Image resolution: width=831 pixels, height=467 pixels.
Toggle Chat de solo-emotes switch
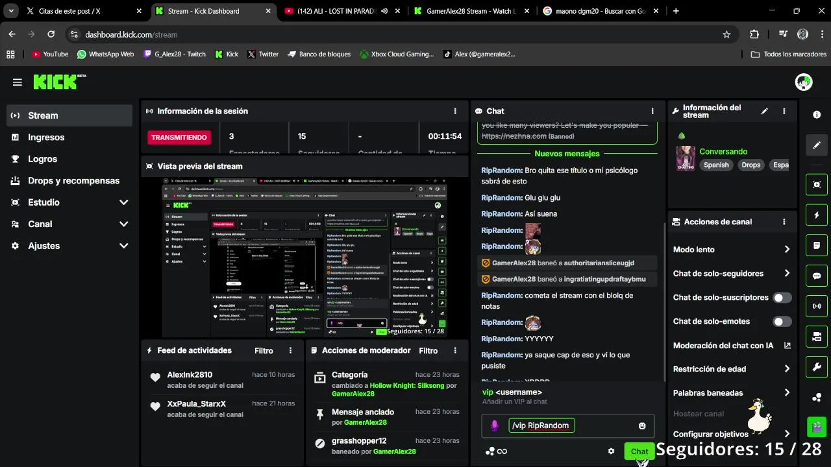click(x=782, y=322)
